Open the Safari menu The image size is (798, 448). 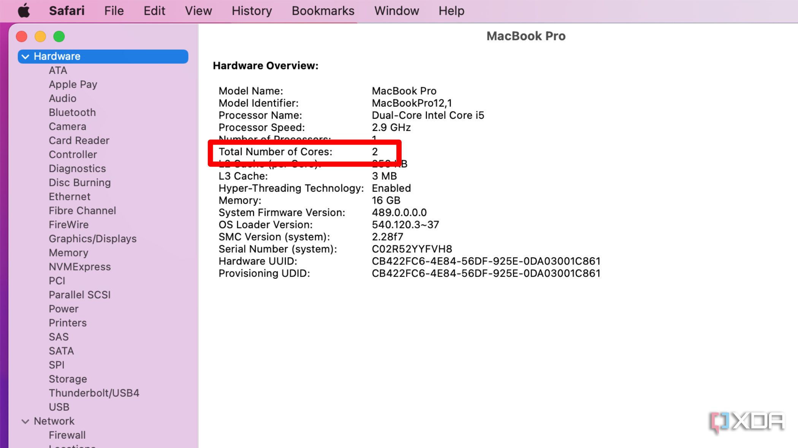[x=66, y=11]
